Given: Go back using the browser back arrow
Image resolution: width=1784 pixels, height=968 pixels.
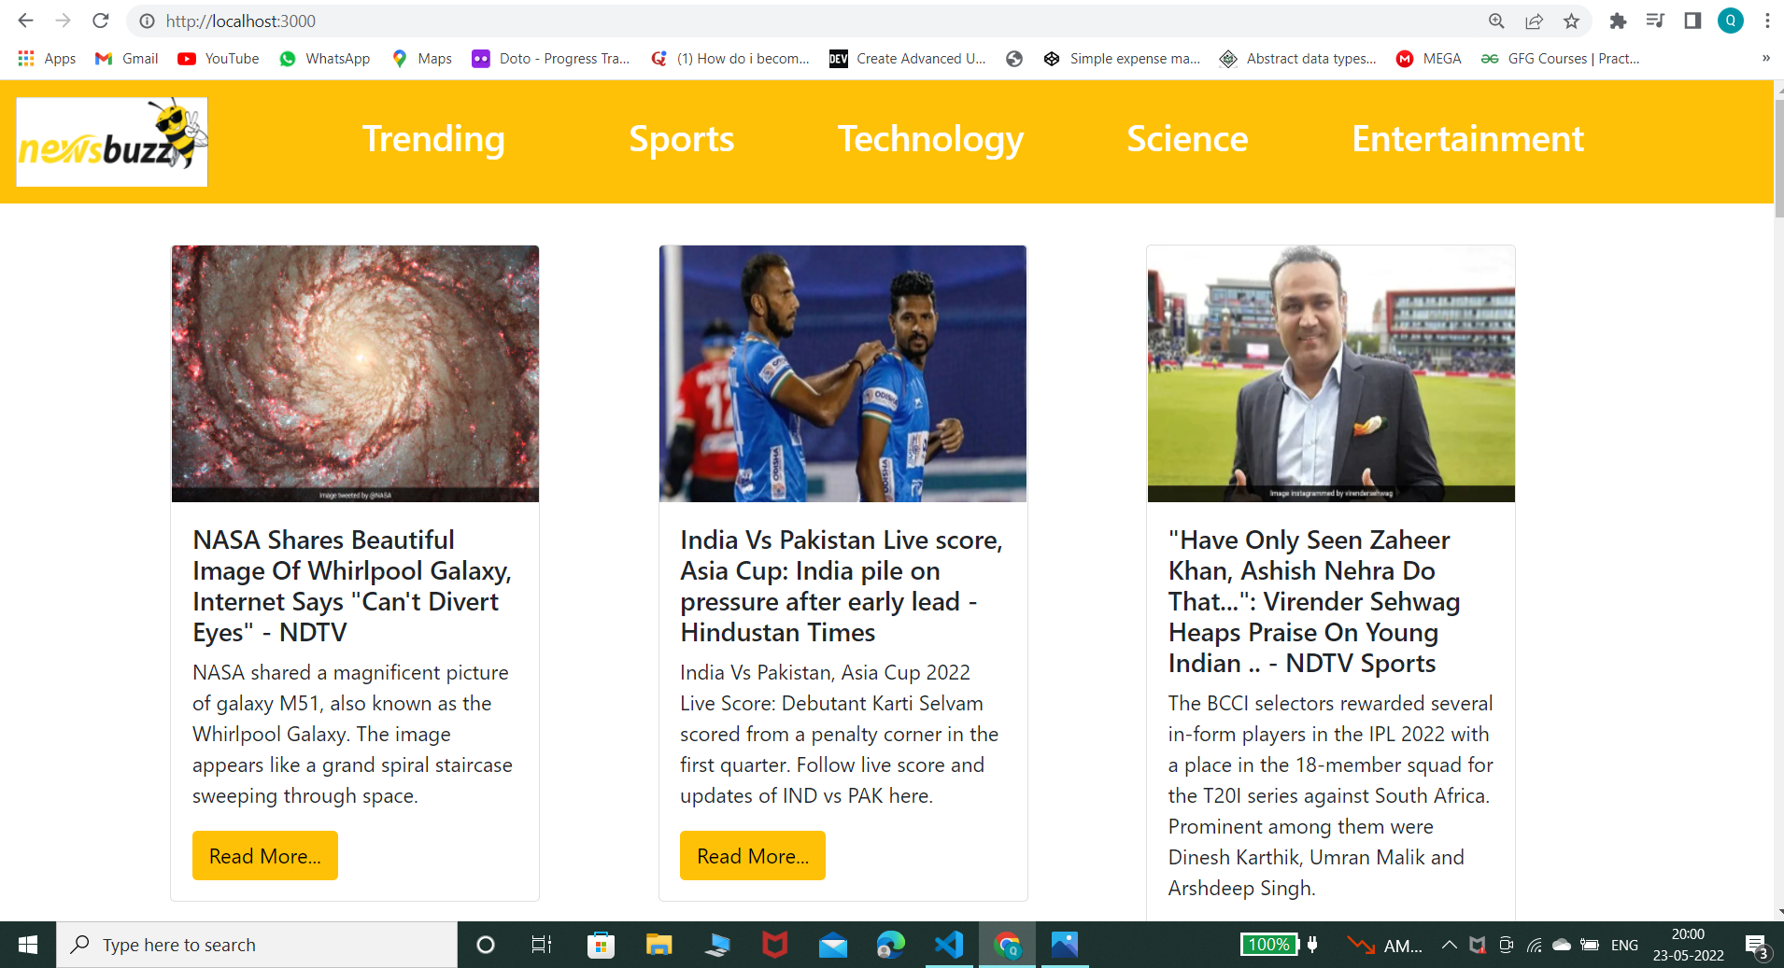Looking at the screenshot, I should tap(25, 21).
